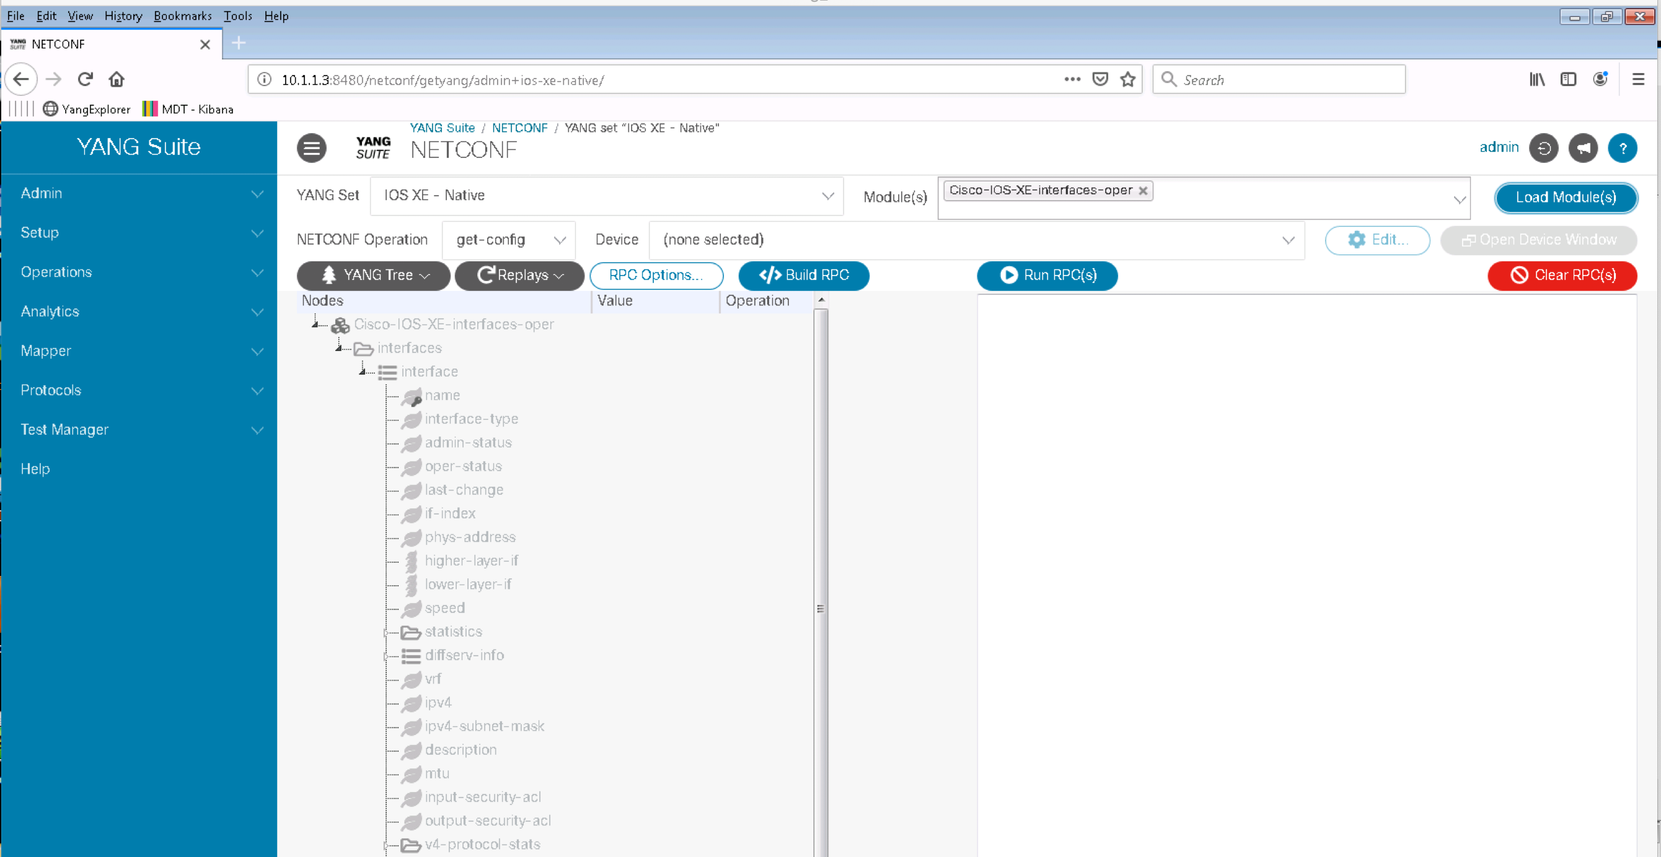Expand the YANG Tree dropdown button

pyautogui.click(x=374, y=275)
